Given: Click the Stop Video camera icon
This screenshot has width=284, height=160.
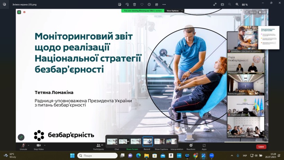Looking at the screenshot, I should pos(38,145).
